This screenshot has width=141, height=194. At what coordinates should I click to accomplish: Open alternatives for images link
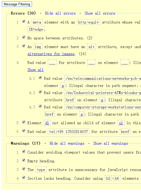(x=51, y=54)
